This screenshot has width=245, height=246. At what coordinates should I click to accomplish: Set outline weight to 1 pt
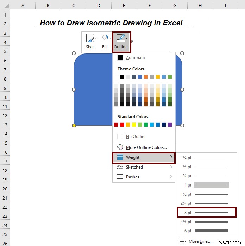coord(206,185)
